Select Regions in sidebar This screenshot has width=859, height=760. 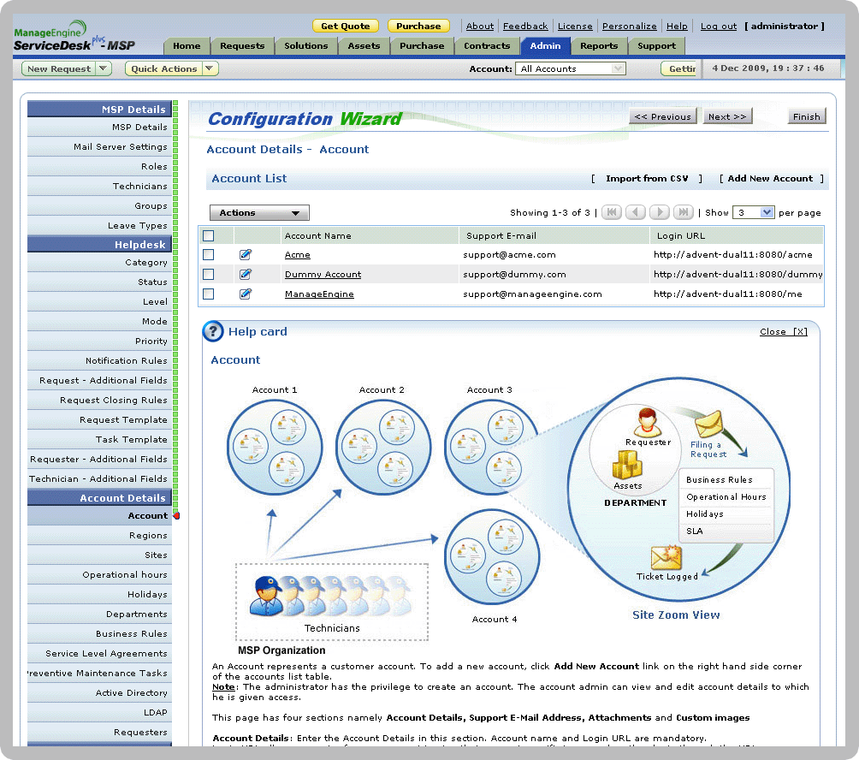tap(100, 536)
